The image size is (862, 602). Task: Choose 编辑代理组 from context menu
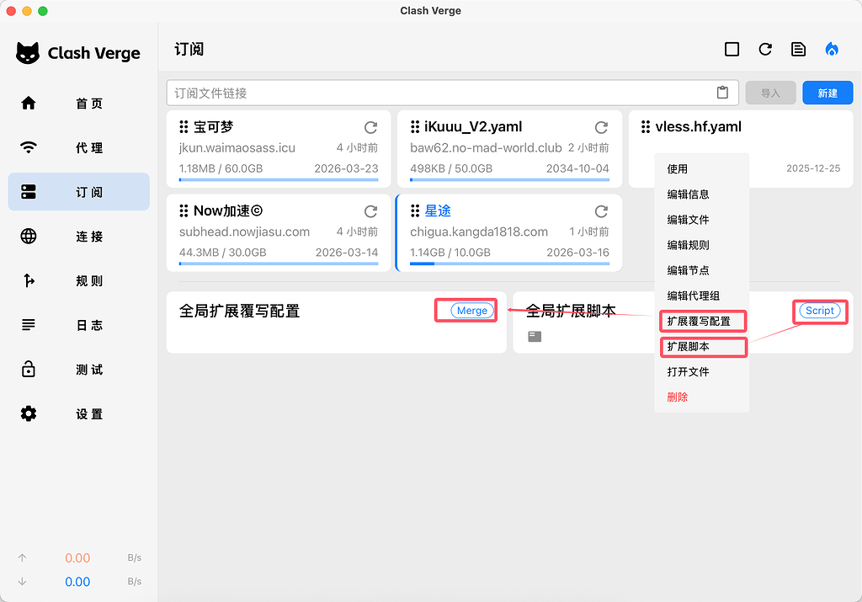pyautogui.click(x=702, y=296)
